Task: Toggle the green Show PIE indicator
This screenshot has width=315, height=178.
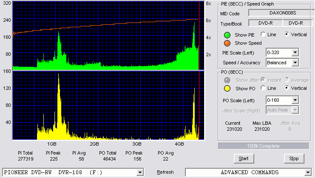Action: point(227,35)
